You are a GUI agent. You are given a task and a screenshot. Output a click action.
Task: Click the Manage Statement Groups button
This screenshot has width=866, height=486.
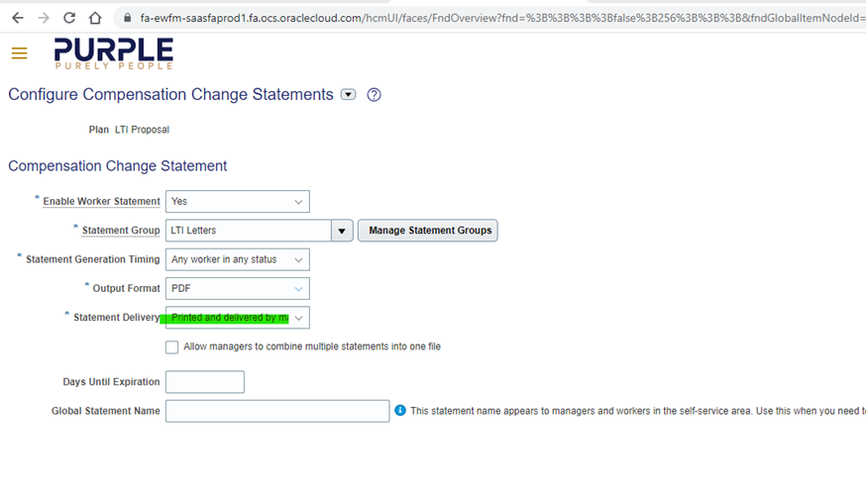[x=428, y=231]
